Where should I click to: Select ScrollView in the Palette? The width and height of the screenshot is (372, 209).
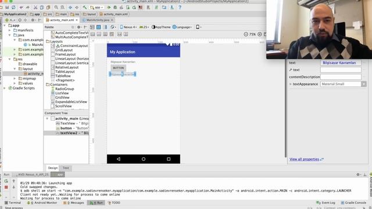pos(61,106)
